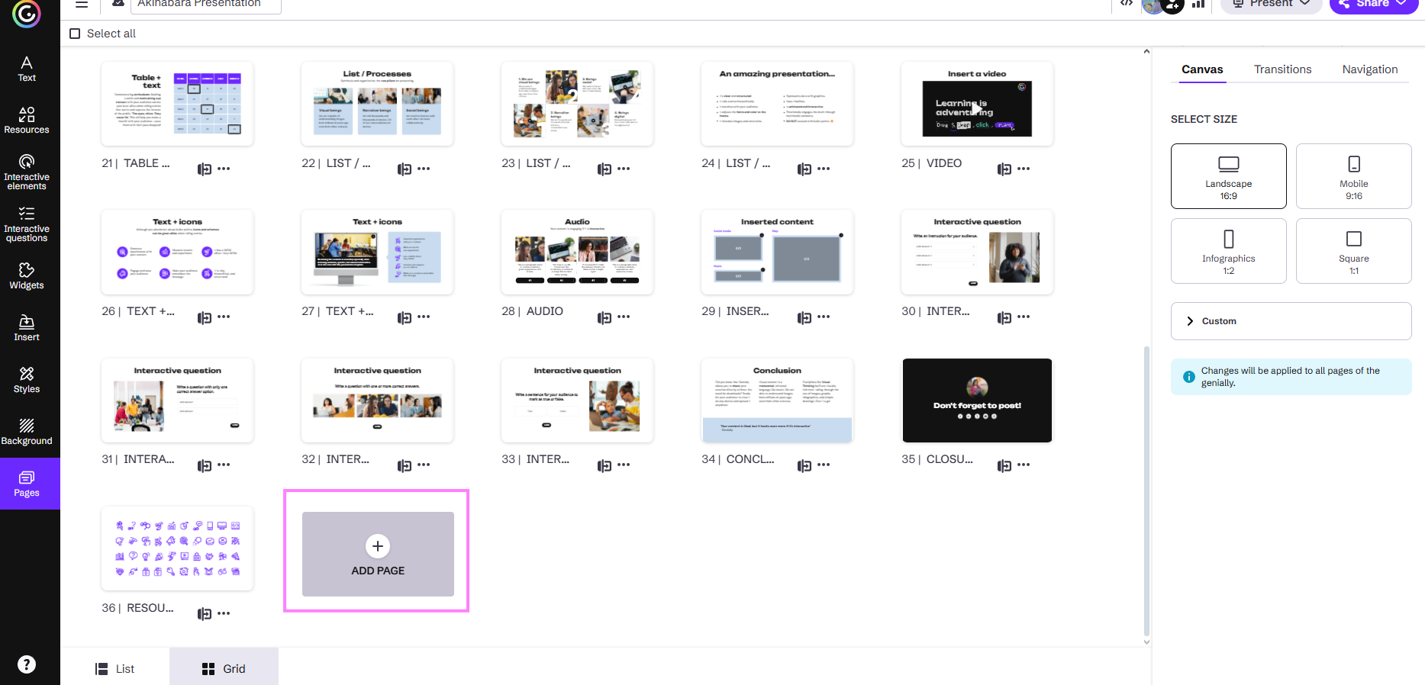Select page 25 Insert a video thumbnail
1425x685 pixels.
[977, 104]
